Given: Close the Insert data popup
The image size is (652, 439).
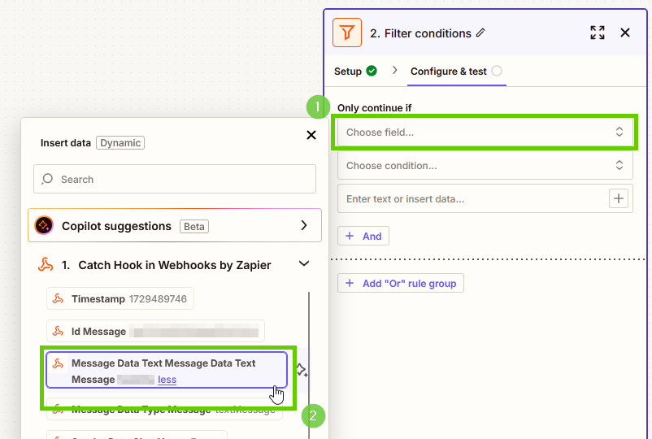Looking at the screenshot, I should [x=311, y=135].
